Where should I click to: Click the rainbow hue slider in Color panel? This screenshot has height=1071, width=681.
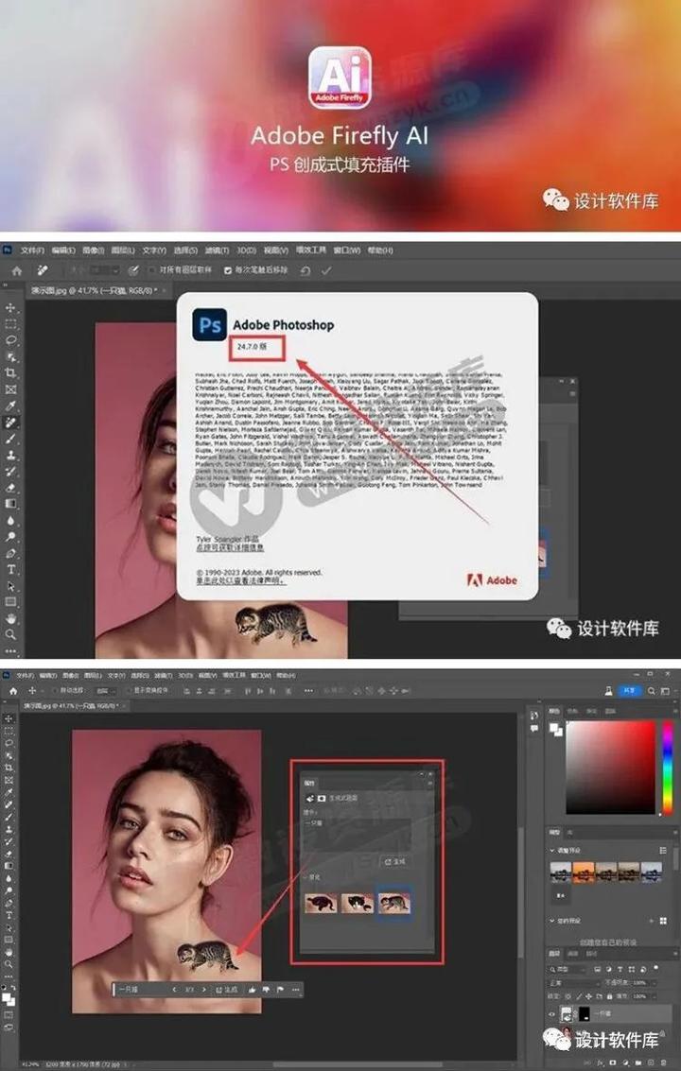point(668,767)
